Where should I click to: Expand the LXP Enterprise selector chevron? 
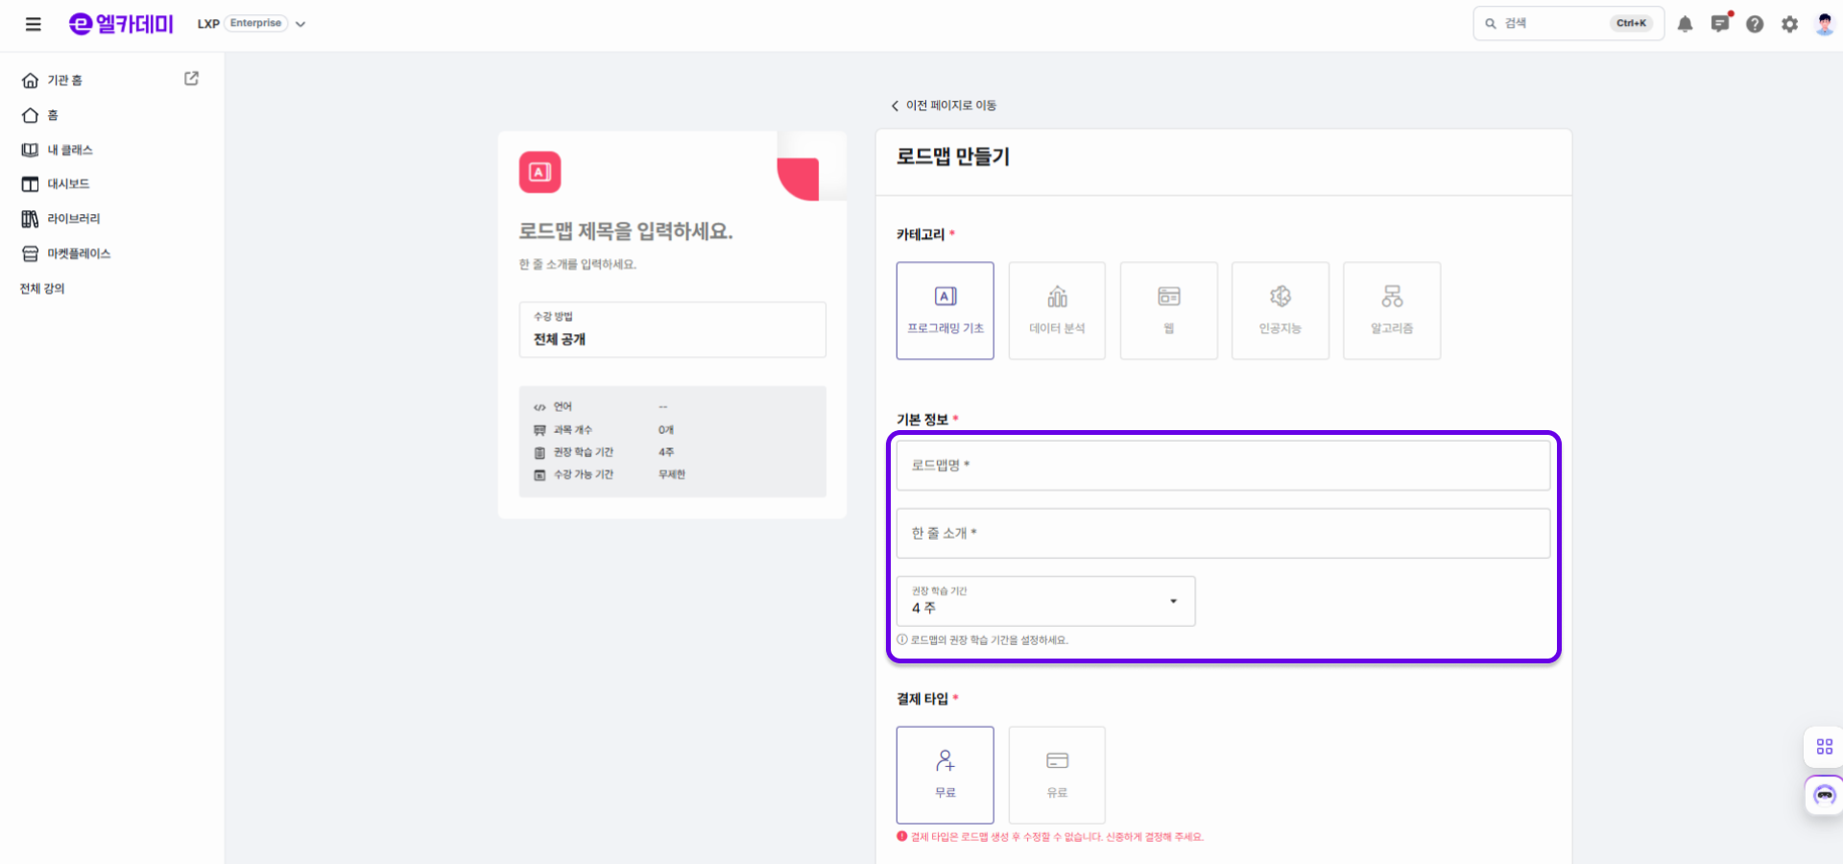click(x=300, y=24)
